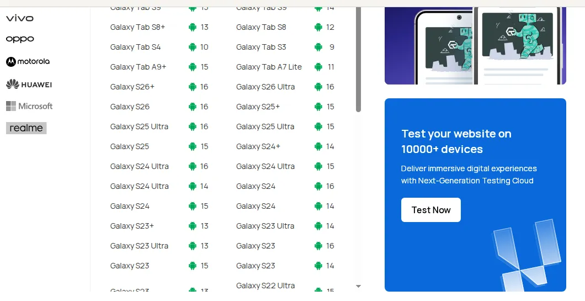585x301 pixels.
Task: Click Android icon beside Galaxy Tab S4
Action: click(x=193, y=47)
